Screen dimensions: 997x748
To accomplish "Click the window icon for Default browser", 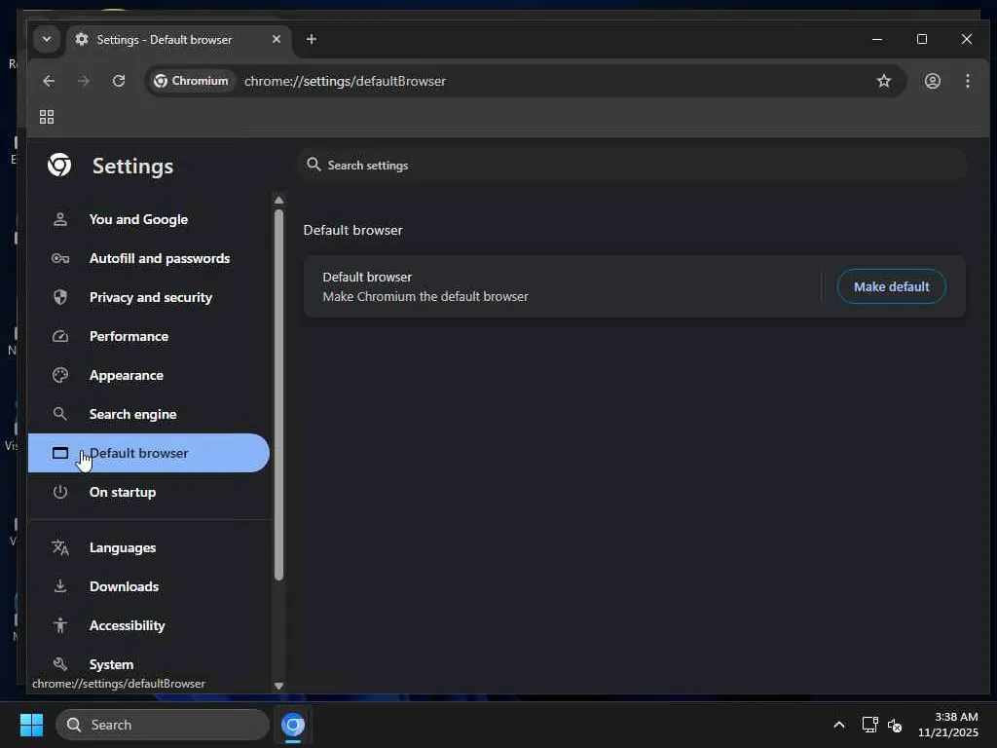I will (59, 453).
